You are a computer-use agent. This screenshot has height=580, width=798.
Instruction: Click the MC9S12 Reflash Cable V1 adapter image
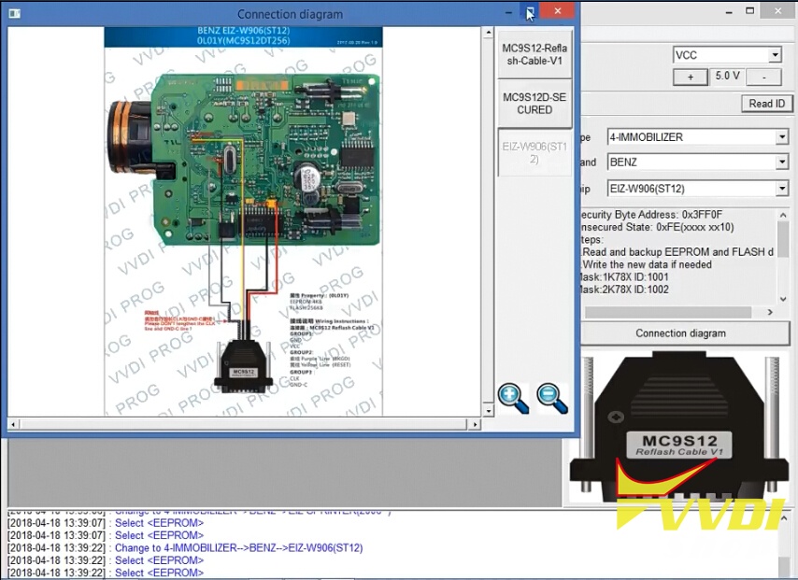point(680,428)
